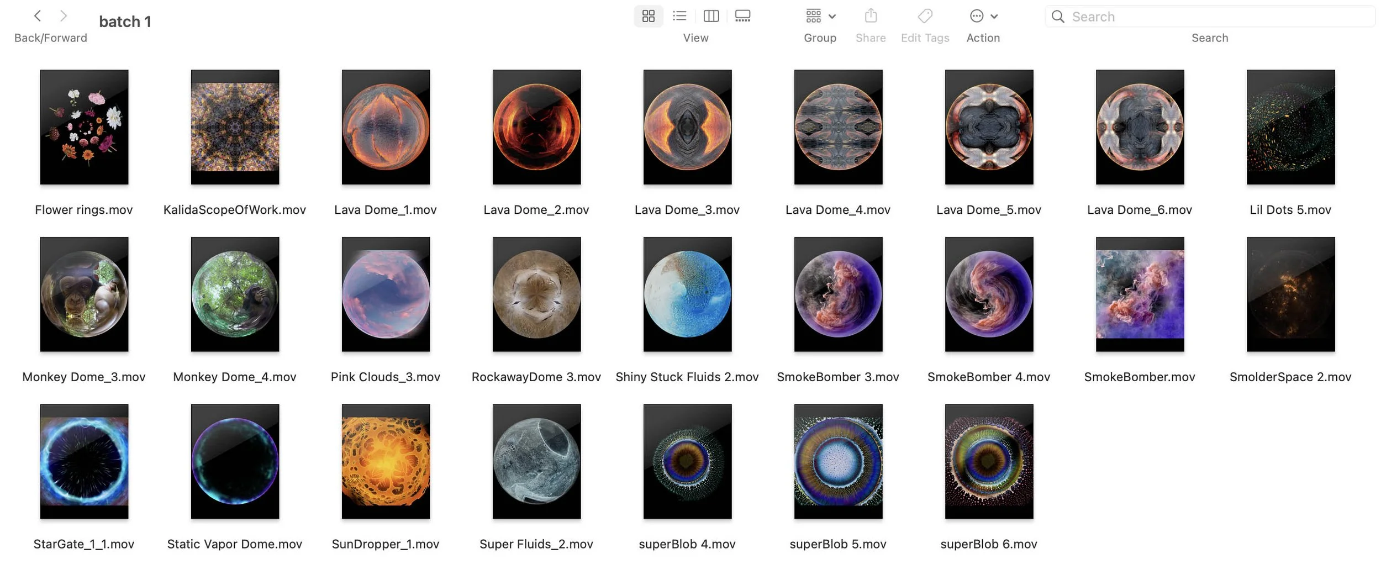Switch to gallery view
Screen dimensions: 1381x585
click(x=742, y=16)
